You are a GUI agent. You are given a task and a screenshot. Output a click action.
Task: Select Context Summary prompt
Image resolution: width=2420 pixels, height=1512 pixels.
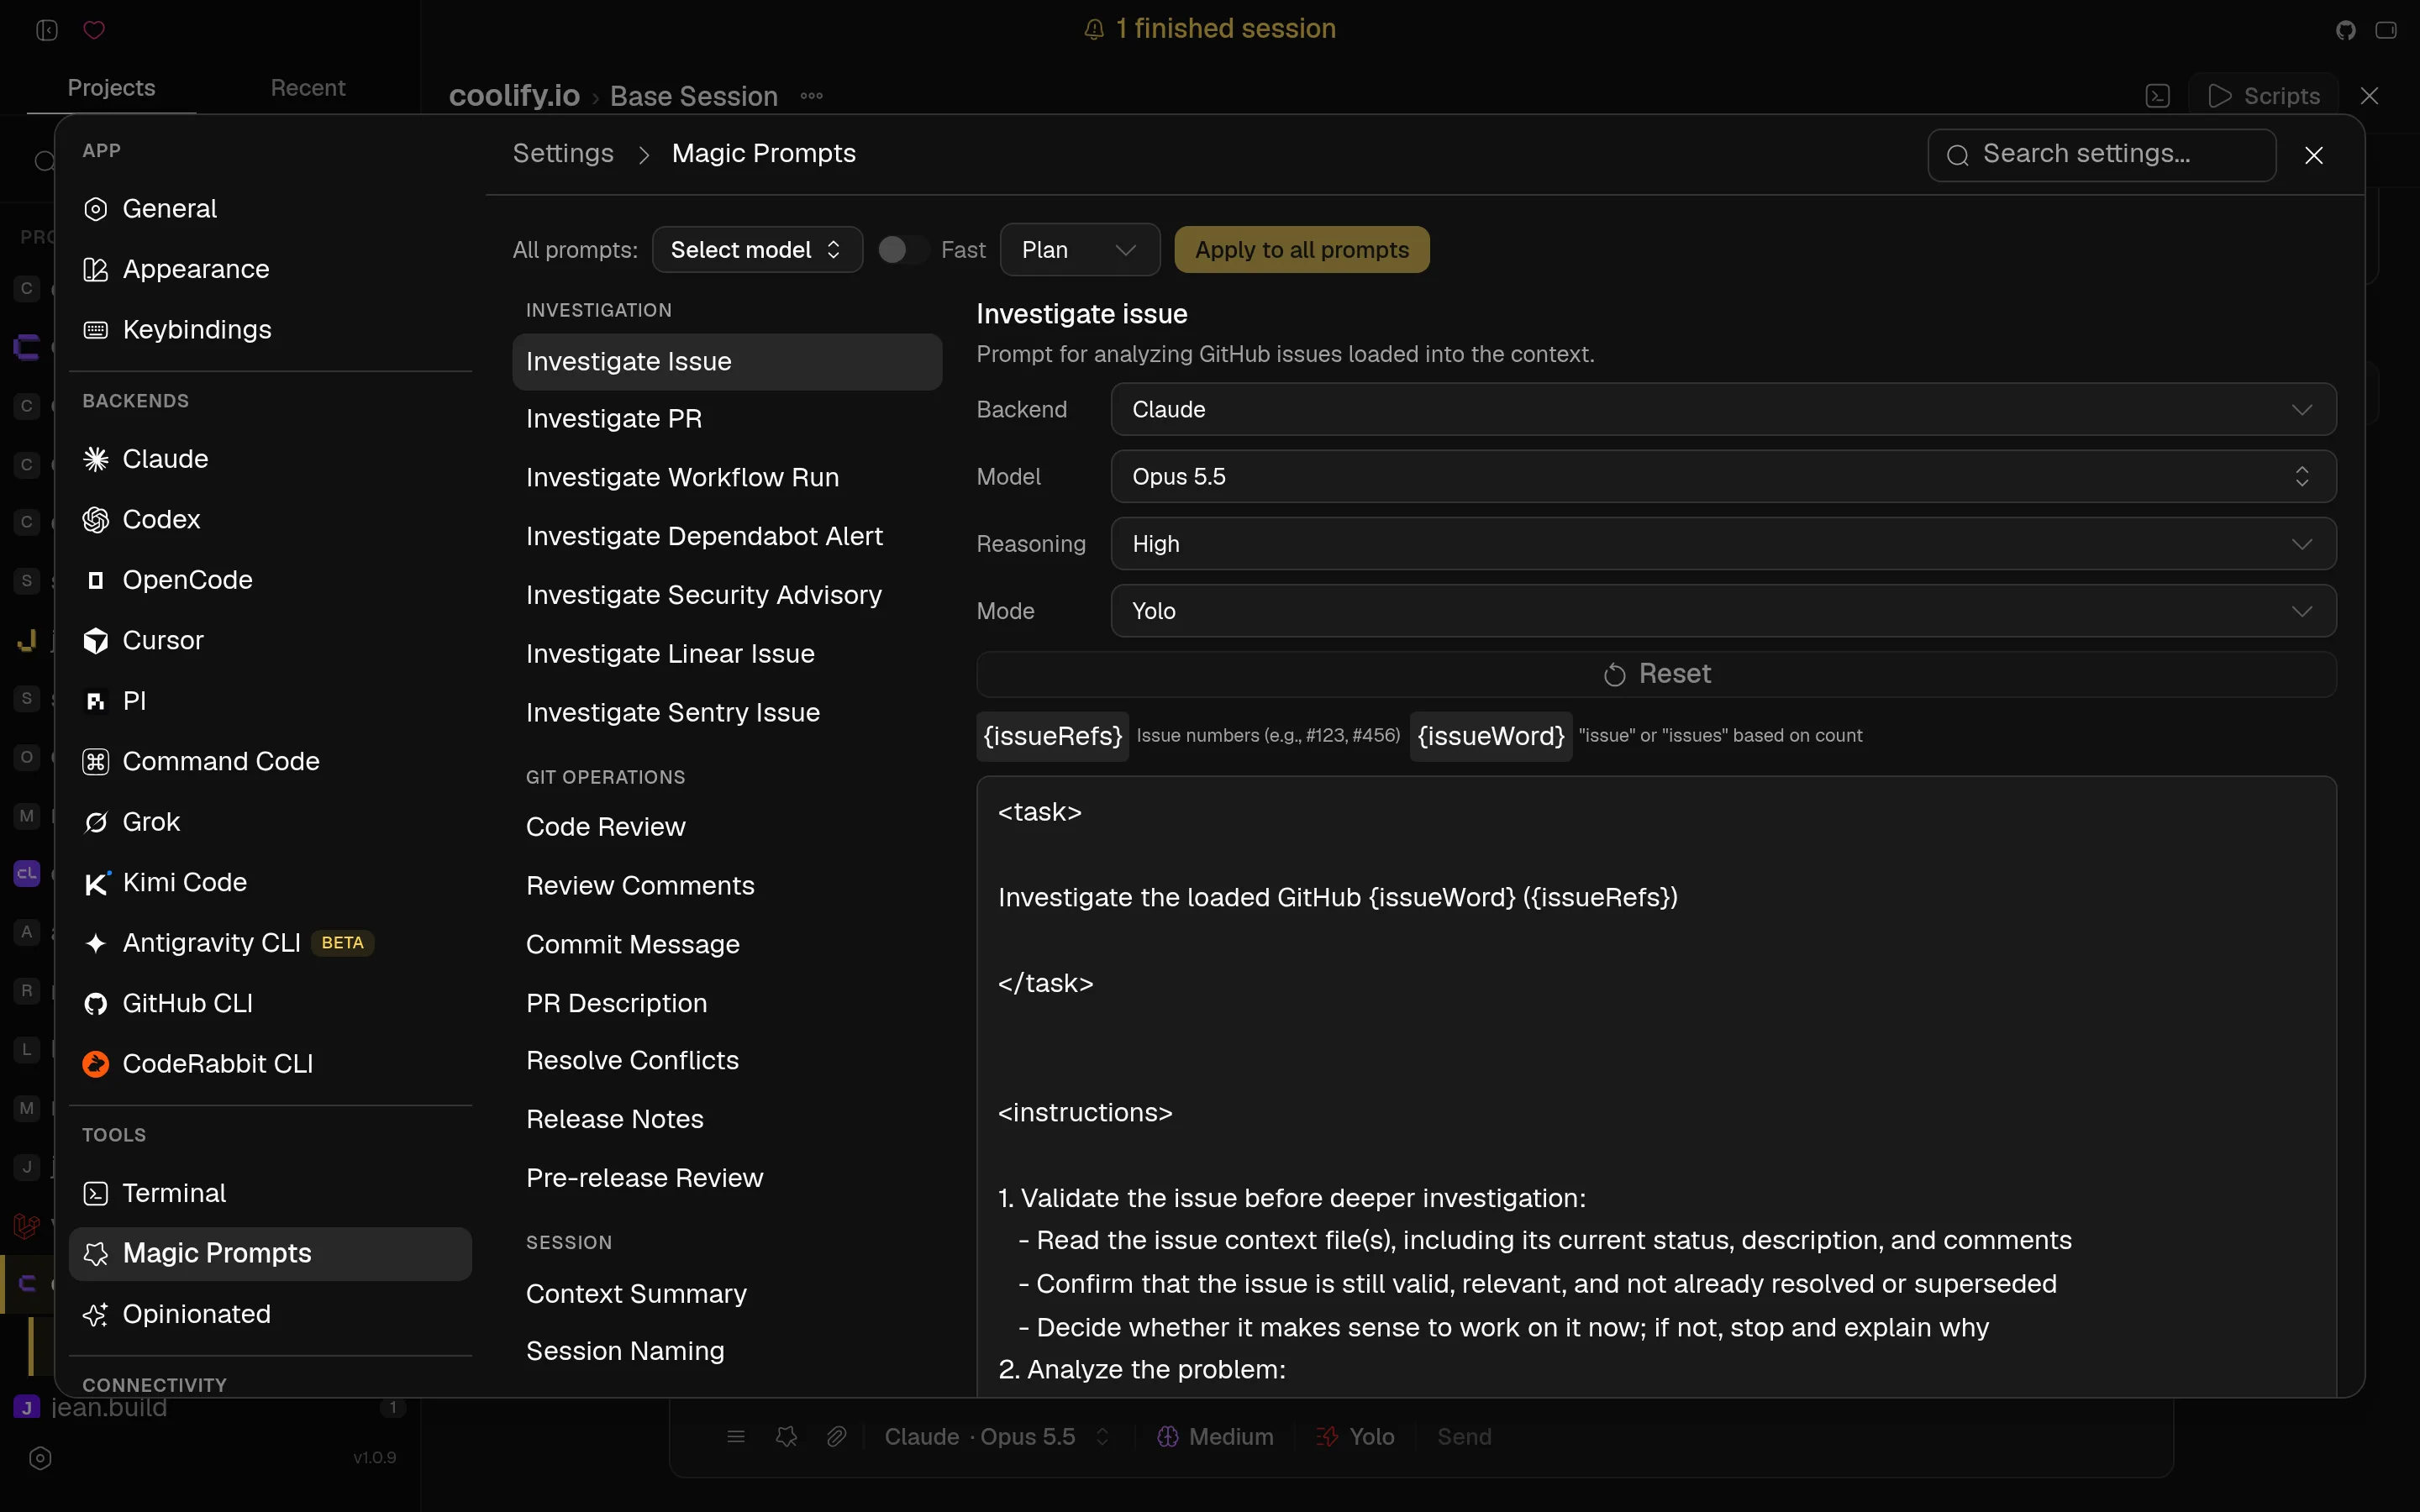727,1294
